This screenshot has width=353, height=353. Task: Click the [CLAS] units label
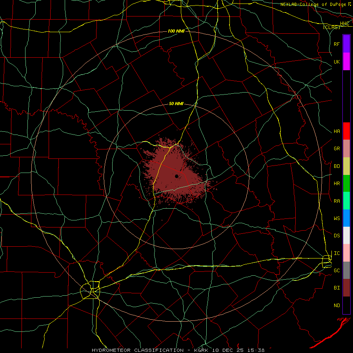pos(331,27)
